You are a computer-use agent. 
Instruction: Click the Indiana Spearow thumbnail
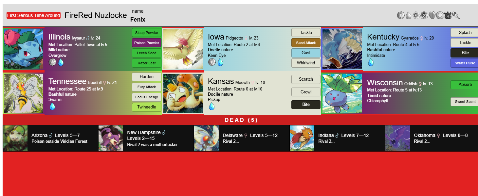pyautogui.click(x=302, y=138)
